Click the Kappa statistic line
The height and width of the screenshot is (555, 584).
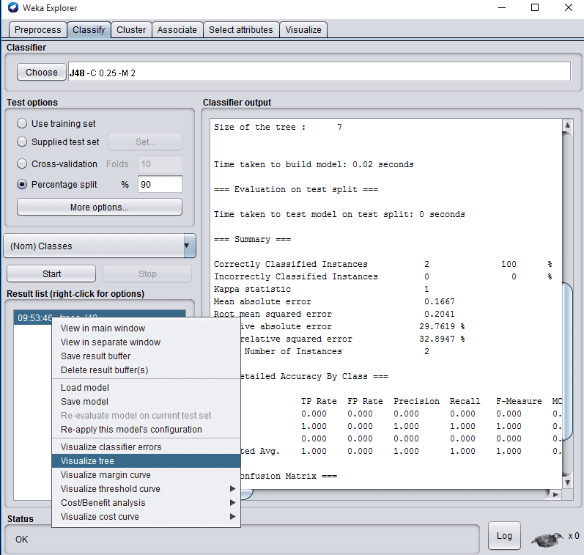click(x=322, y=289)
